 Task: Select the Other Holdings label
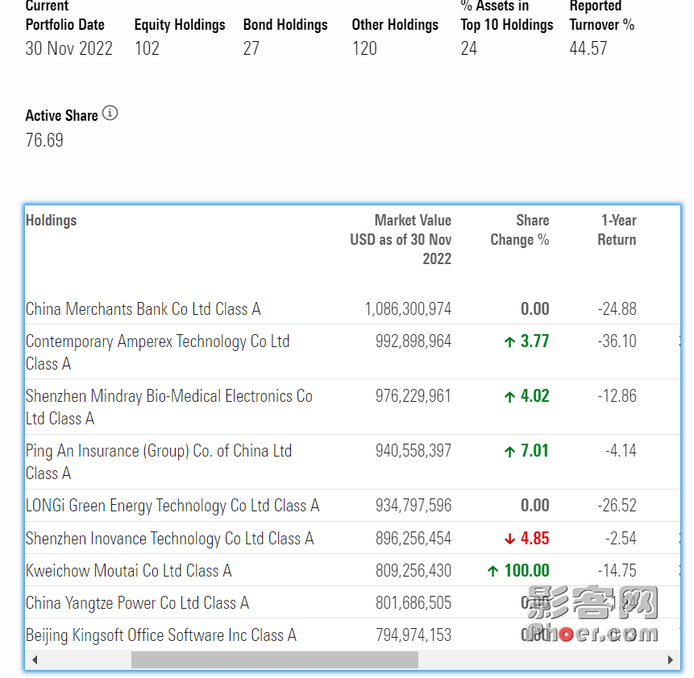point(395,25)
